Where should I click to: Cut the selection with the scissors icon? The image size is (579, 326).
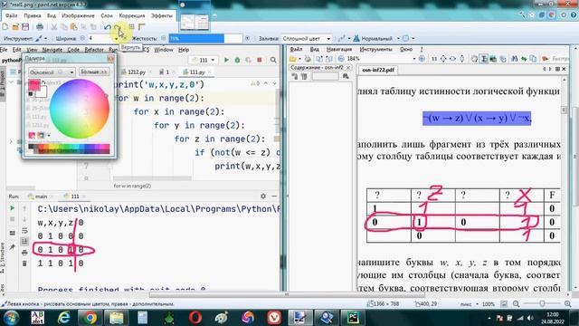[54, 26]
